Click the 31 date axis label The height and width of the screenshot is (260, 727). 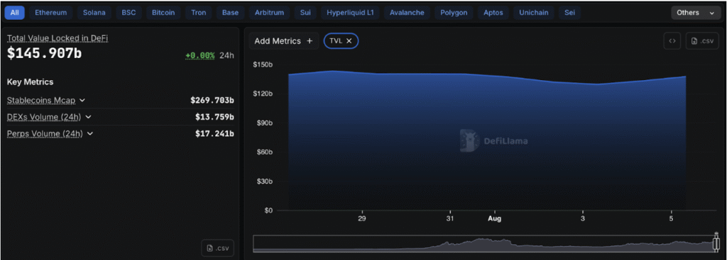(449, 218)
